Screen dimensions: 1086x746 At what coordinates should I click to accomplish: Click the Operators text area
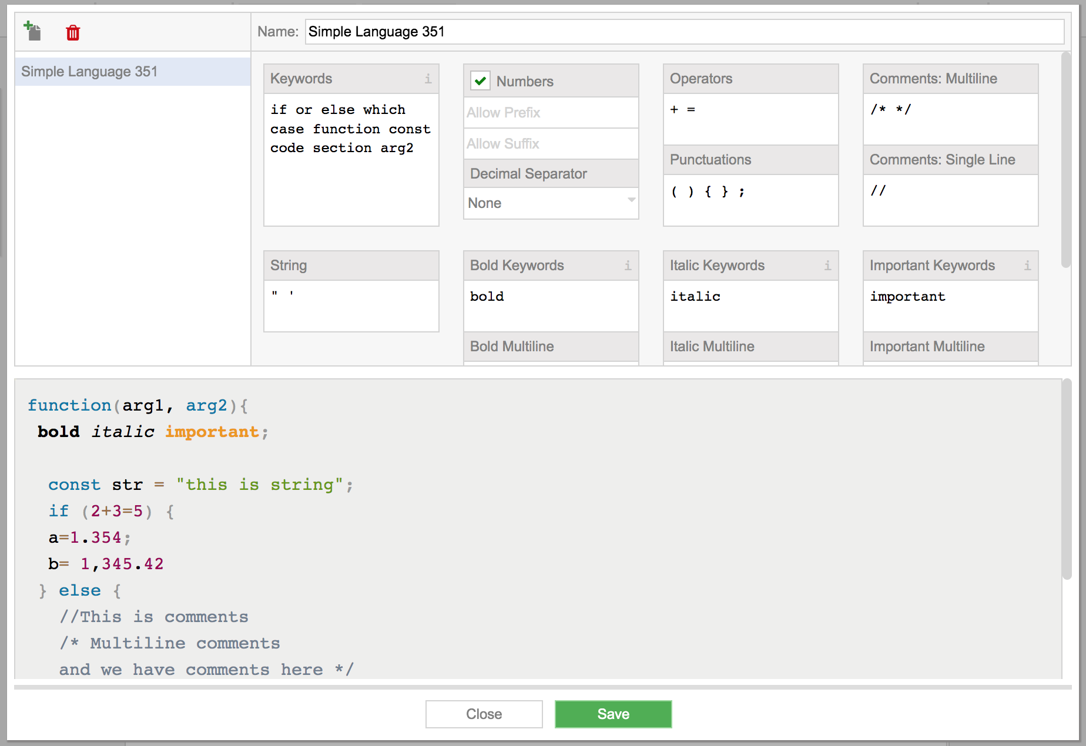751,119
